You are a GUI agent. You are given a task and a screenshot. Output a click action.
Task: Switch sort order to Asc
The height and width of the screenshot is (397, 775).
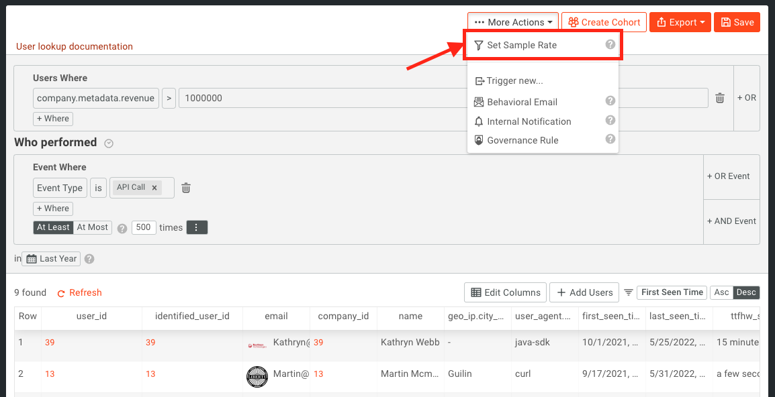tap(721, 292)
